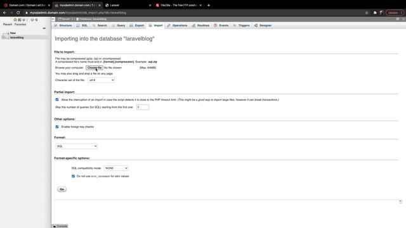The height and width of the screenshot is (228, 406).
Task: Click the collapse-all icon in navigation tree
Action: pos(44,28)
